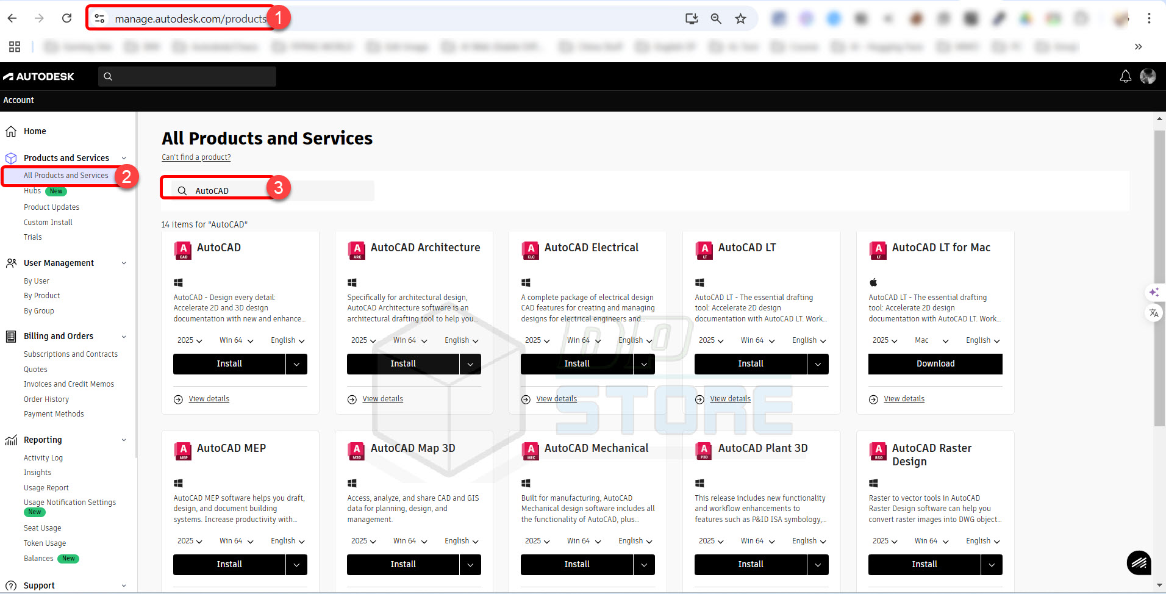Click the Products and Services cube icon
1166x594 pixels.
coord(11,158)
